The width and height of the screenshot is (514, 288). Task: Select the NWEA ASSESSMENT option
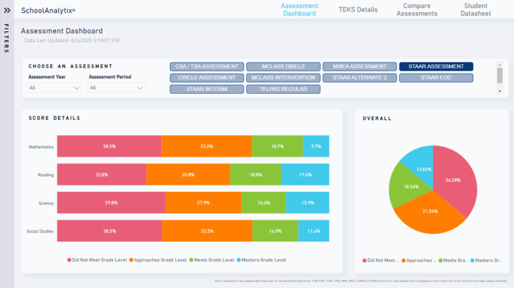click(359, 66)
